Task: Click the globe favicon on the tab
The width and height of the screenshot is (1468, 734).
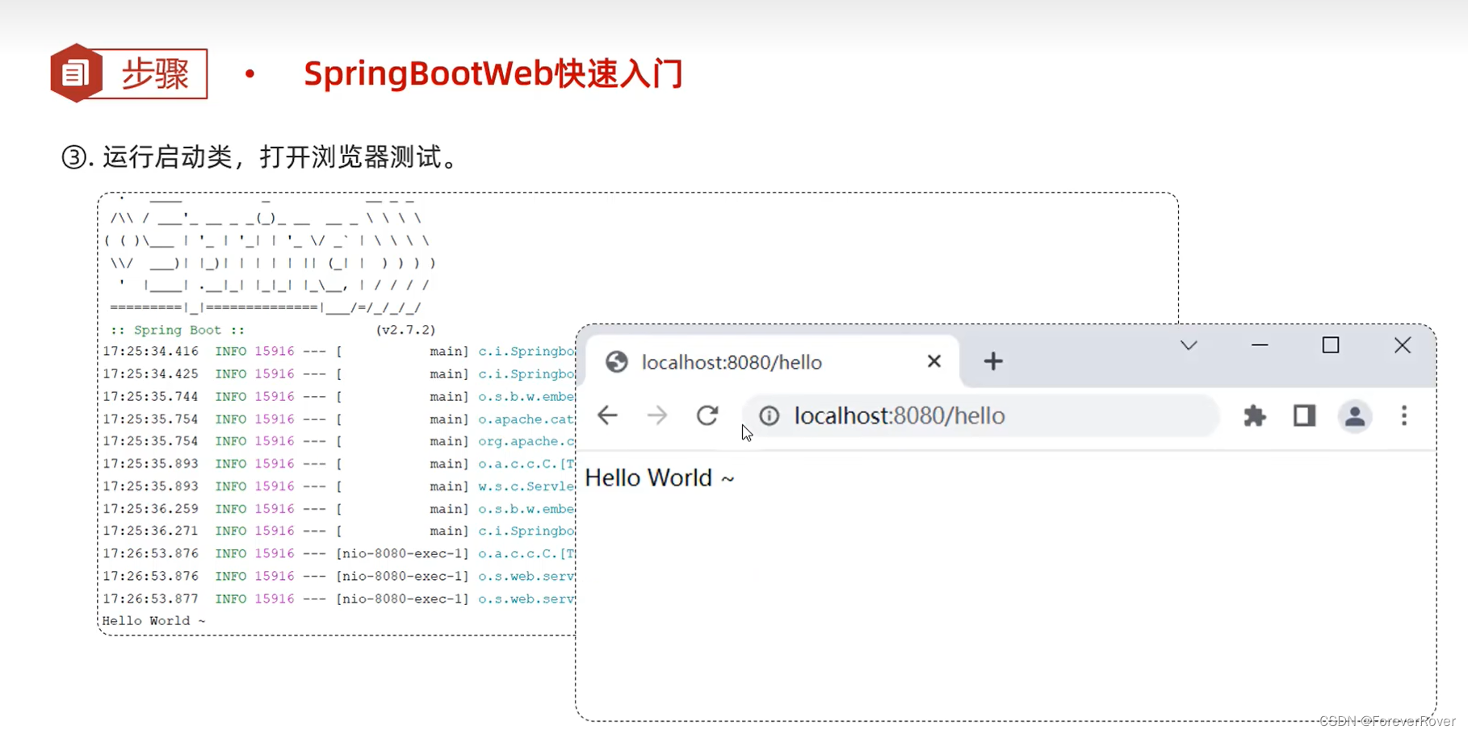Action: coord(617,362)
